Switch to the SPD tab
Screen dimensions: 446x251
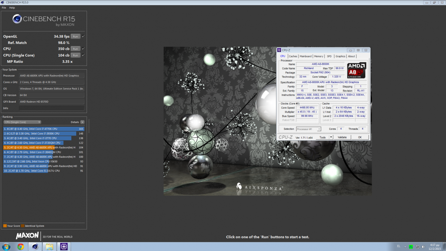tap(329, 57)
